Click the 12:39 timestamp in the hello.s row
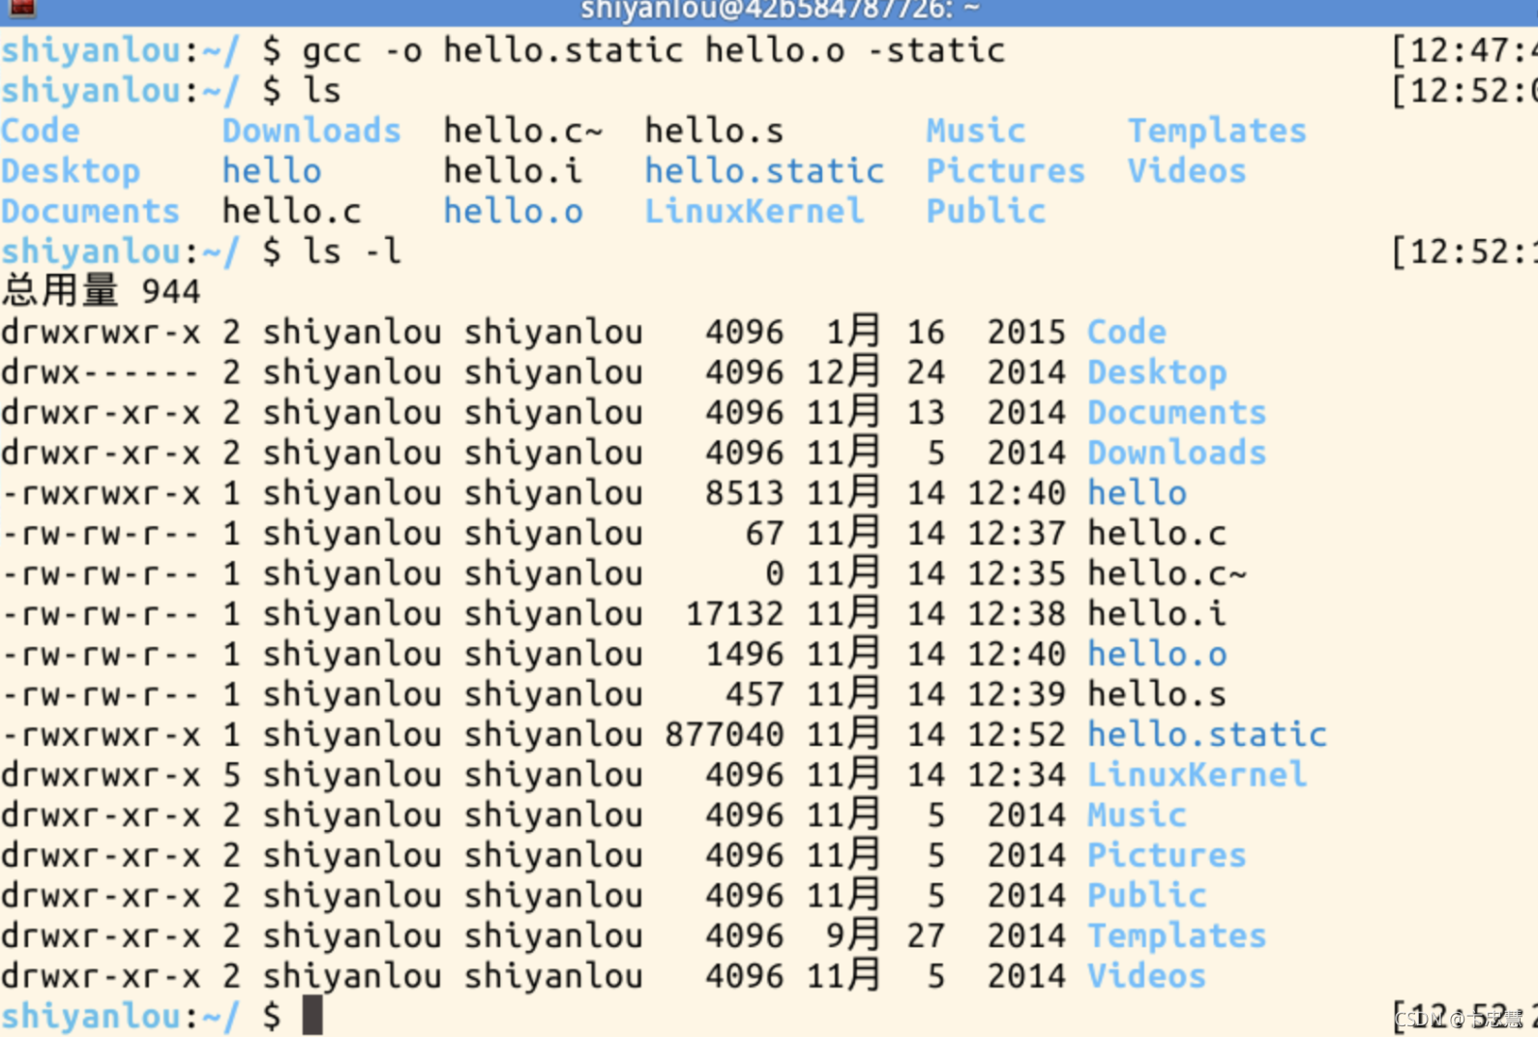This screenshot has height=1037, width=1538. tap(1017, 695)
